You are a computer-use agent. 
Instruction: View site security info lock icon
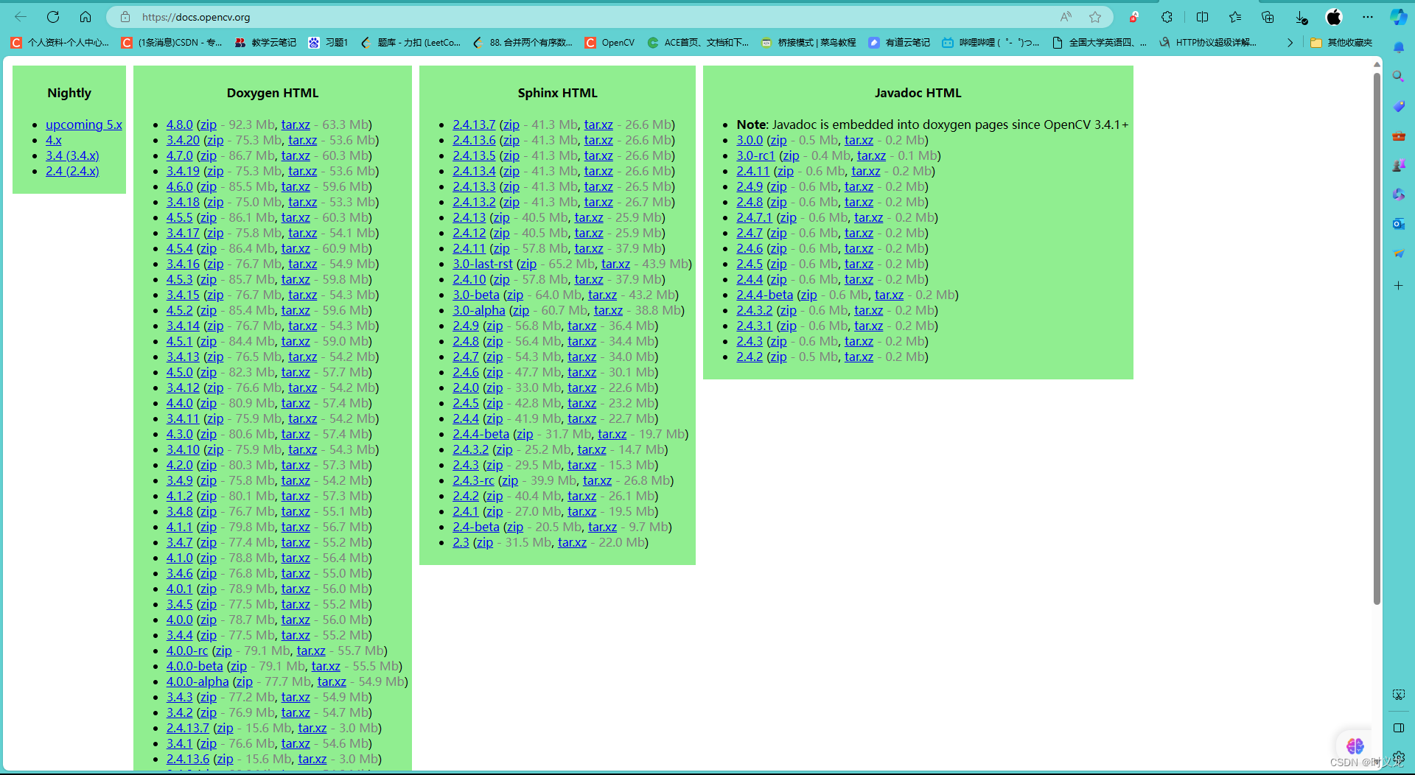(125, 17)
